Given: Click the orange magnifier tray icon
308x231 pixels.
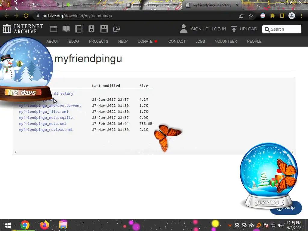Looking at the screenshot, I should click(259, 225).
